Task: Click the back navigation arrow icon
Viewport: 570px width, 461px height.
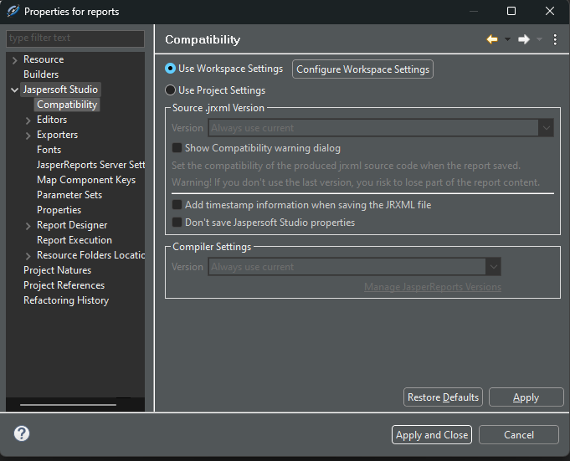Action: point(492,39)
